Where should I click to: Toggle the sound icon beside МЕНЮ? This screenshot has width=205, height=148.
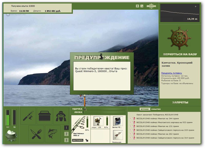click(x=142, y=6)
